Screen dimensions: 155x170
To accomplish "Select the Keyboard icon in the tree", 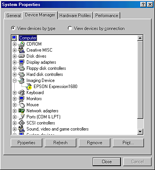I will [x=22, y=93].
